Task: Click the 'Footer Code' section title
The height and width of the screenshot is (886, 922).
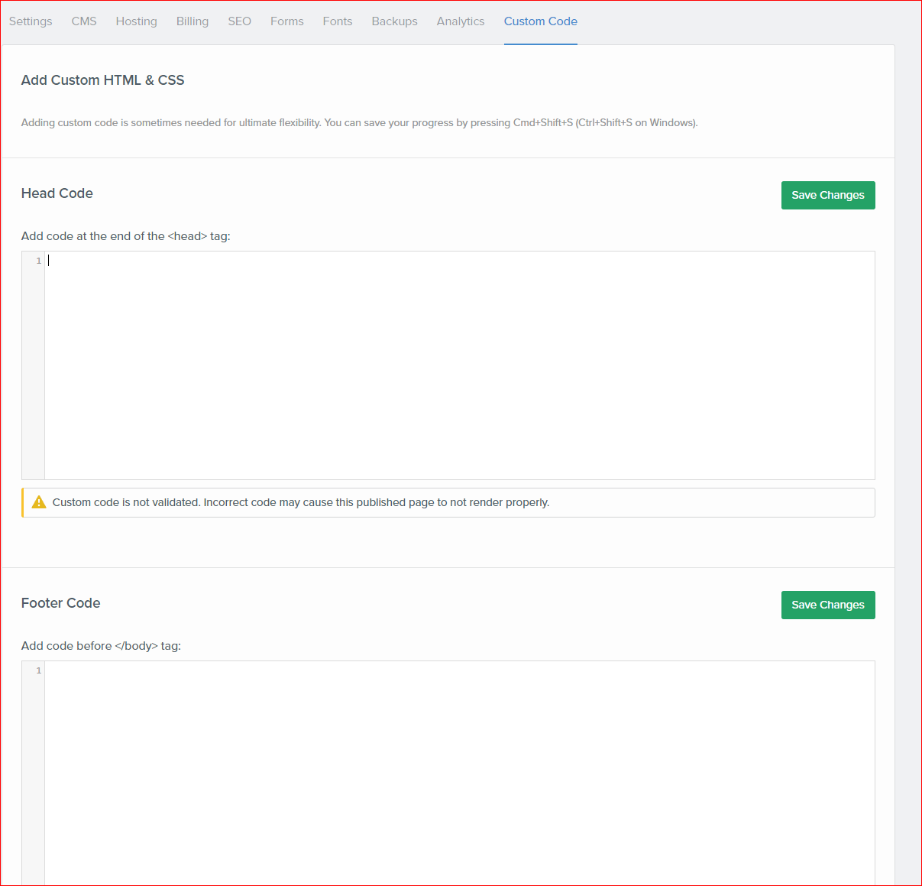Action: [x=61, y=603]
